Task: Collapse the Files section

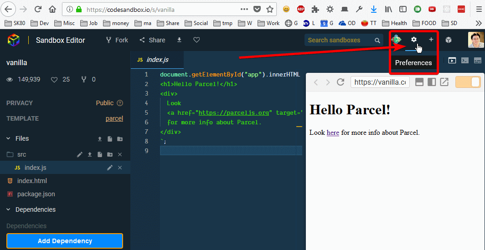Action: pyautogui.click(x=9, y=138)
